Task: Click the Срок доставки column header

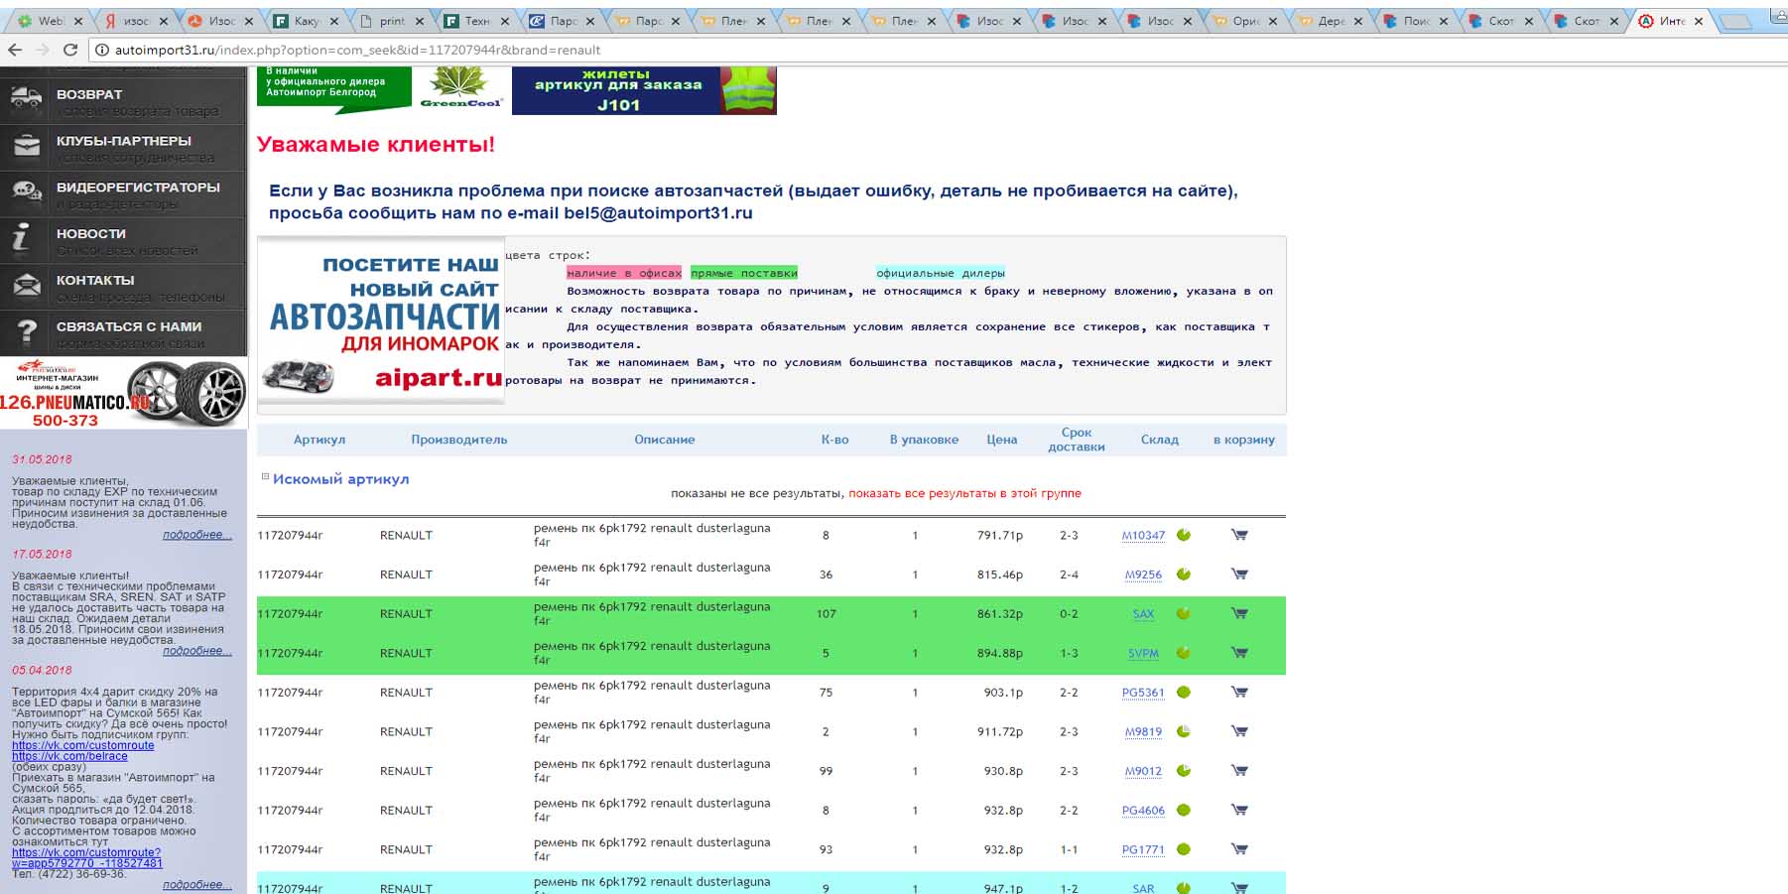Action: (x=1077, y=440)
